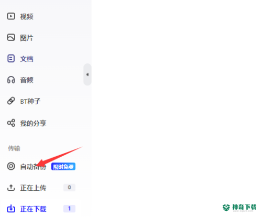Screen dimensions: 262x217
Task: Click the link icon beside BT种子
Action: 11,101
